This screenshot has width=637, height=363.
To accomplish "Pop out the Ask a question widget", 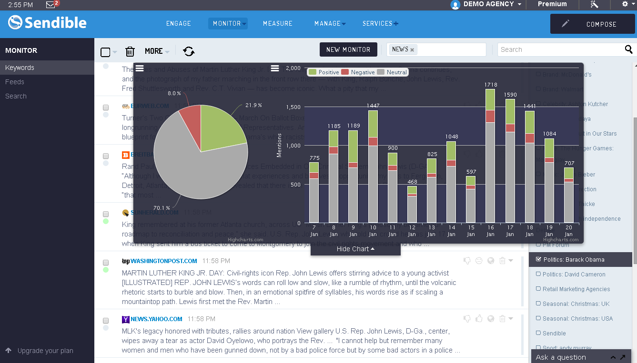I will (x=623, y=357).
